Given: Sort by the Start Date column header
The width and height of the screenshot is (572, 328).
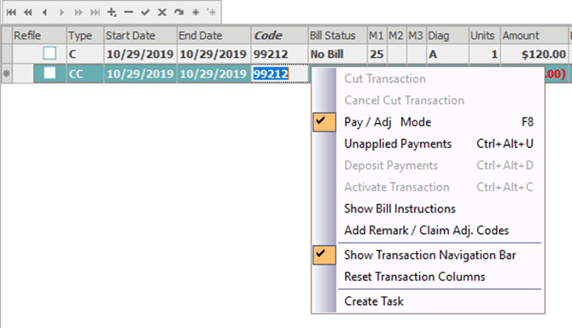Looking at the screenshot, I should pyautogui.click(x=141, y=35).
